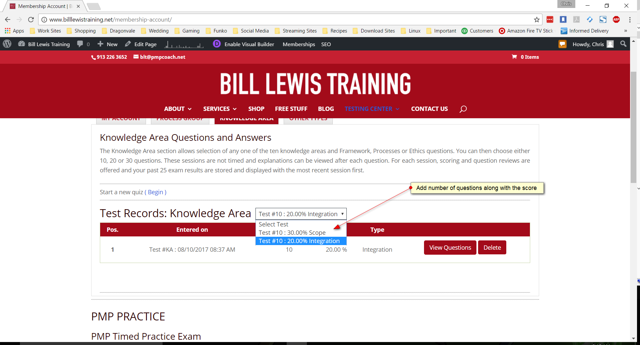Click the Membership Account browser tab

point(45,6)
